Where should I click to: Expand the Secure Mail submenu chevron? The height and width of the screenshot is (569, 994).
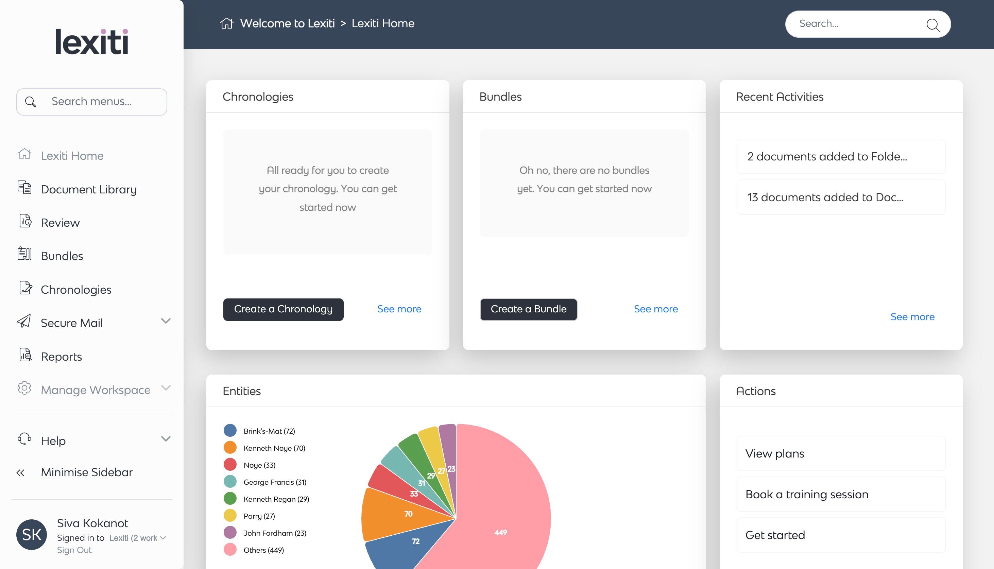point(166,321)
